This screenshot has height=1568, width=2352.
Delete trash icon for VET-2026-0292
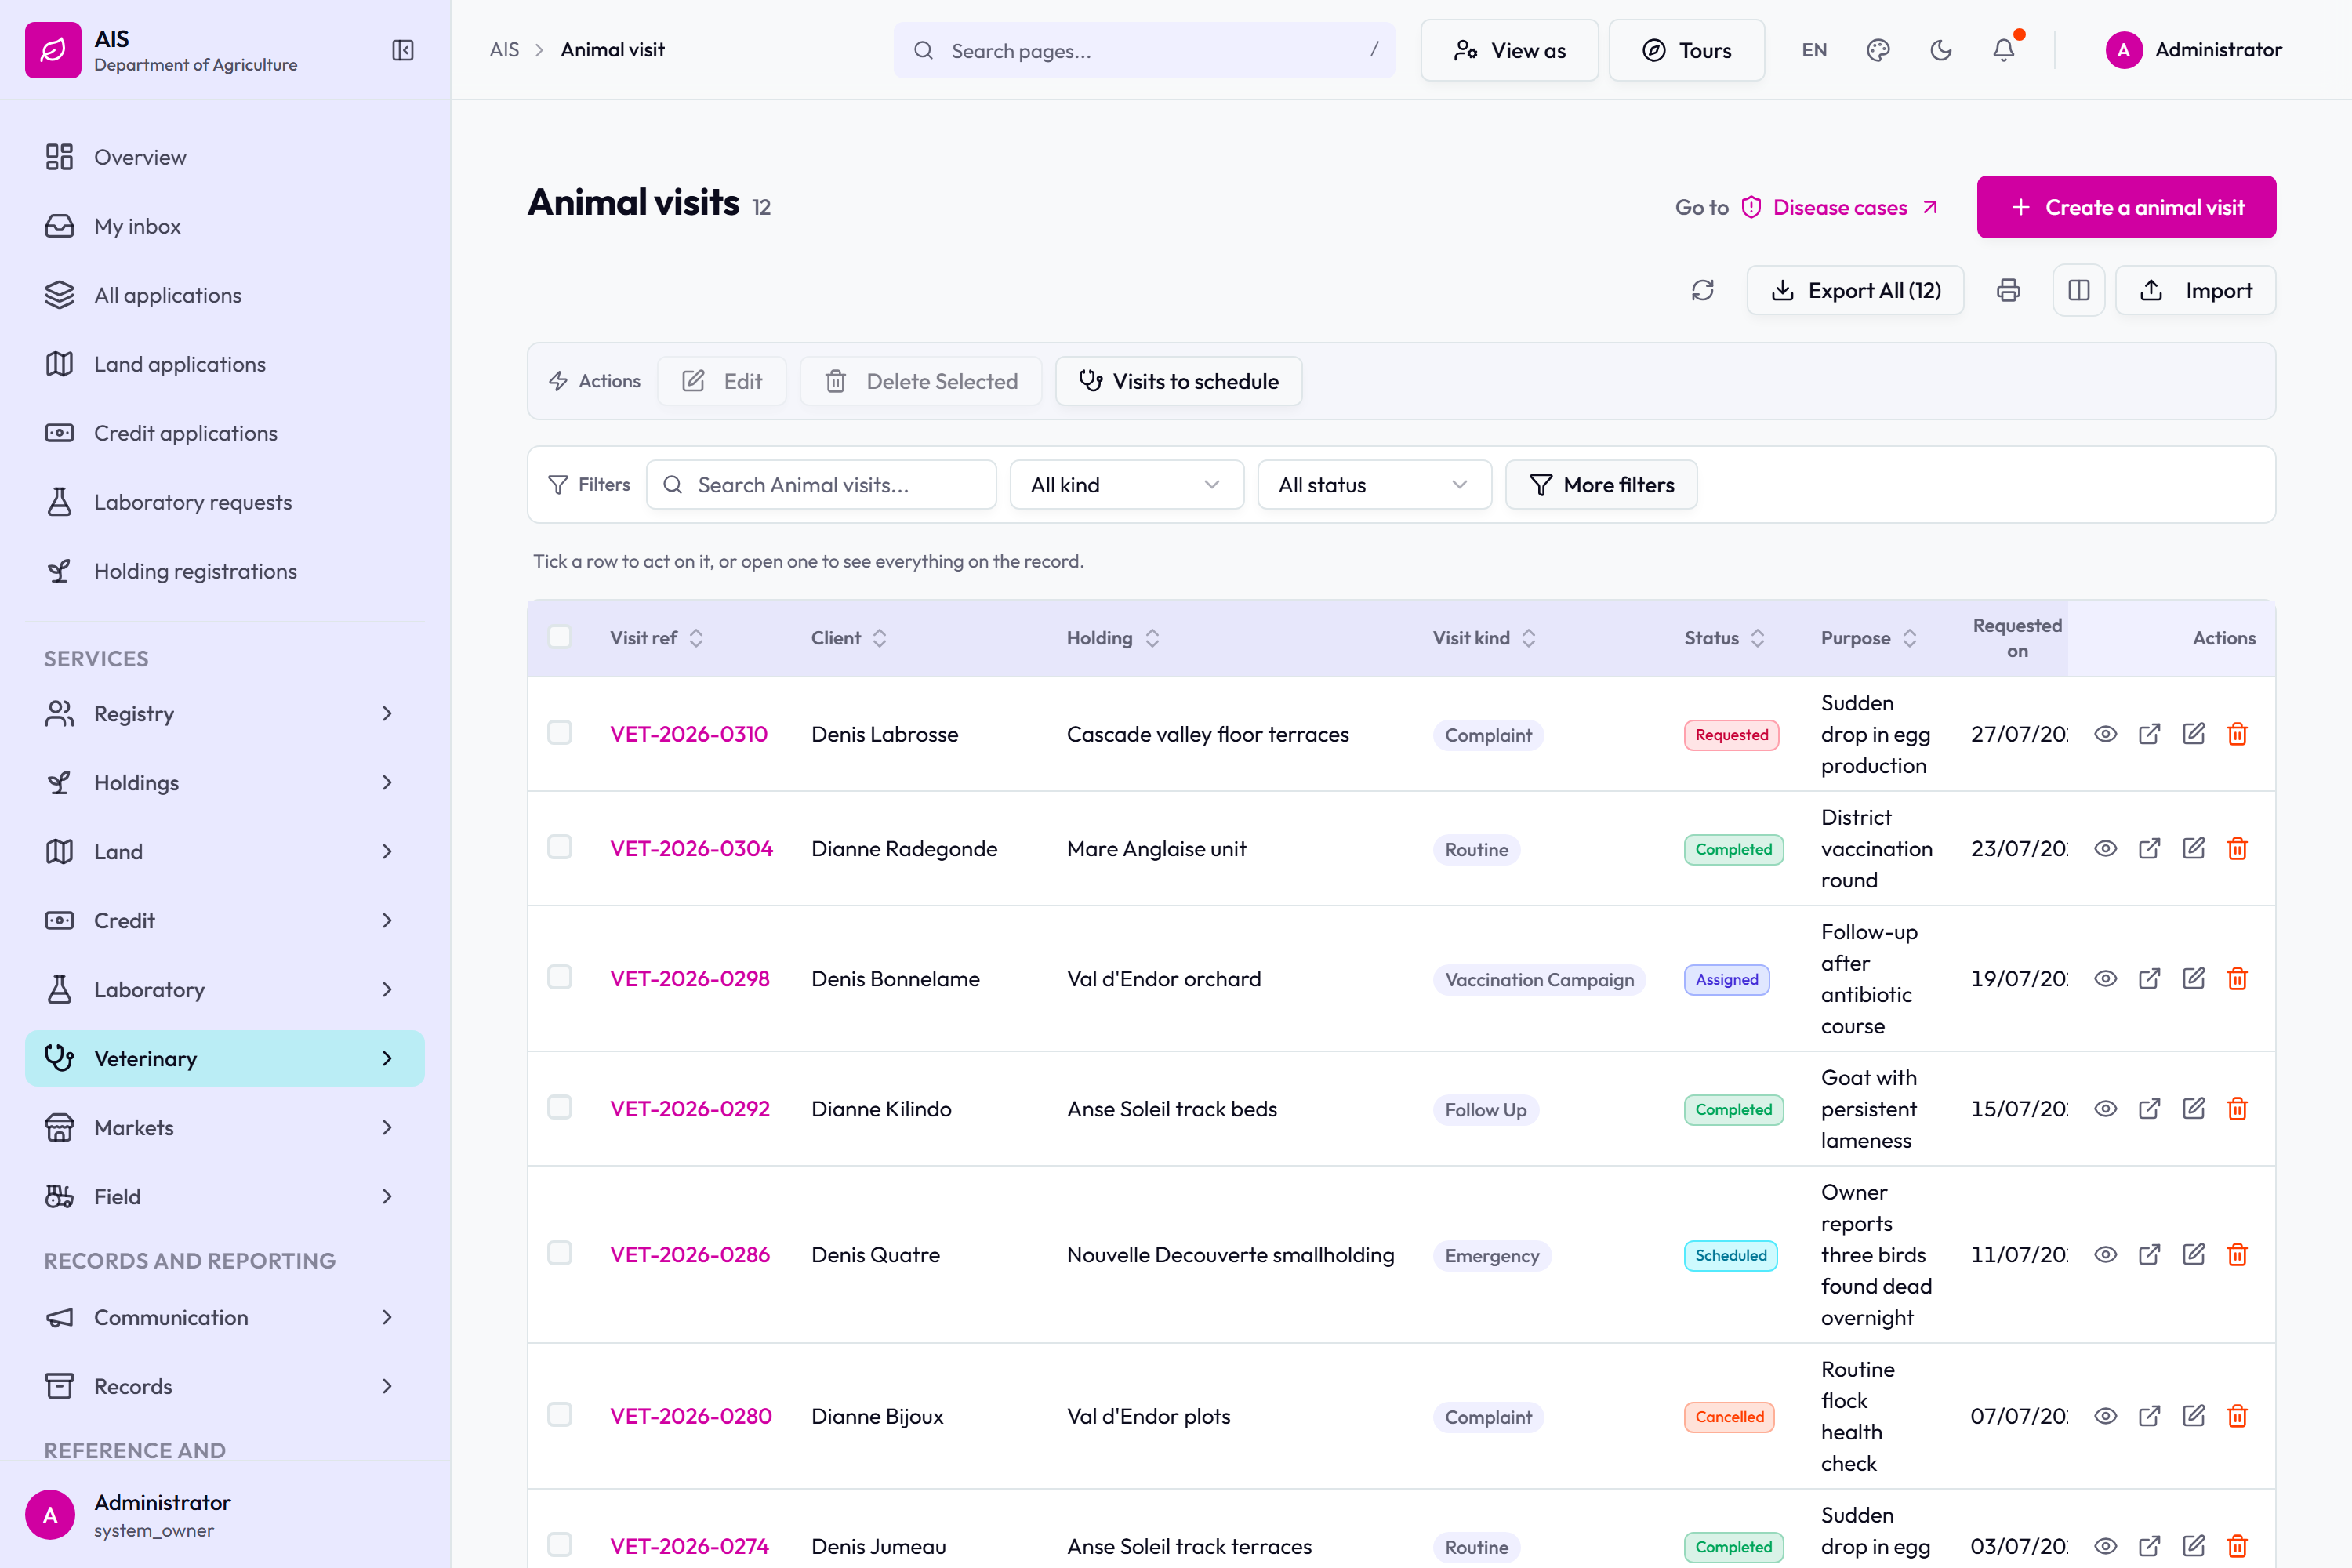(2237, 1108)
